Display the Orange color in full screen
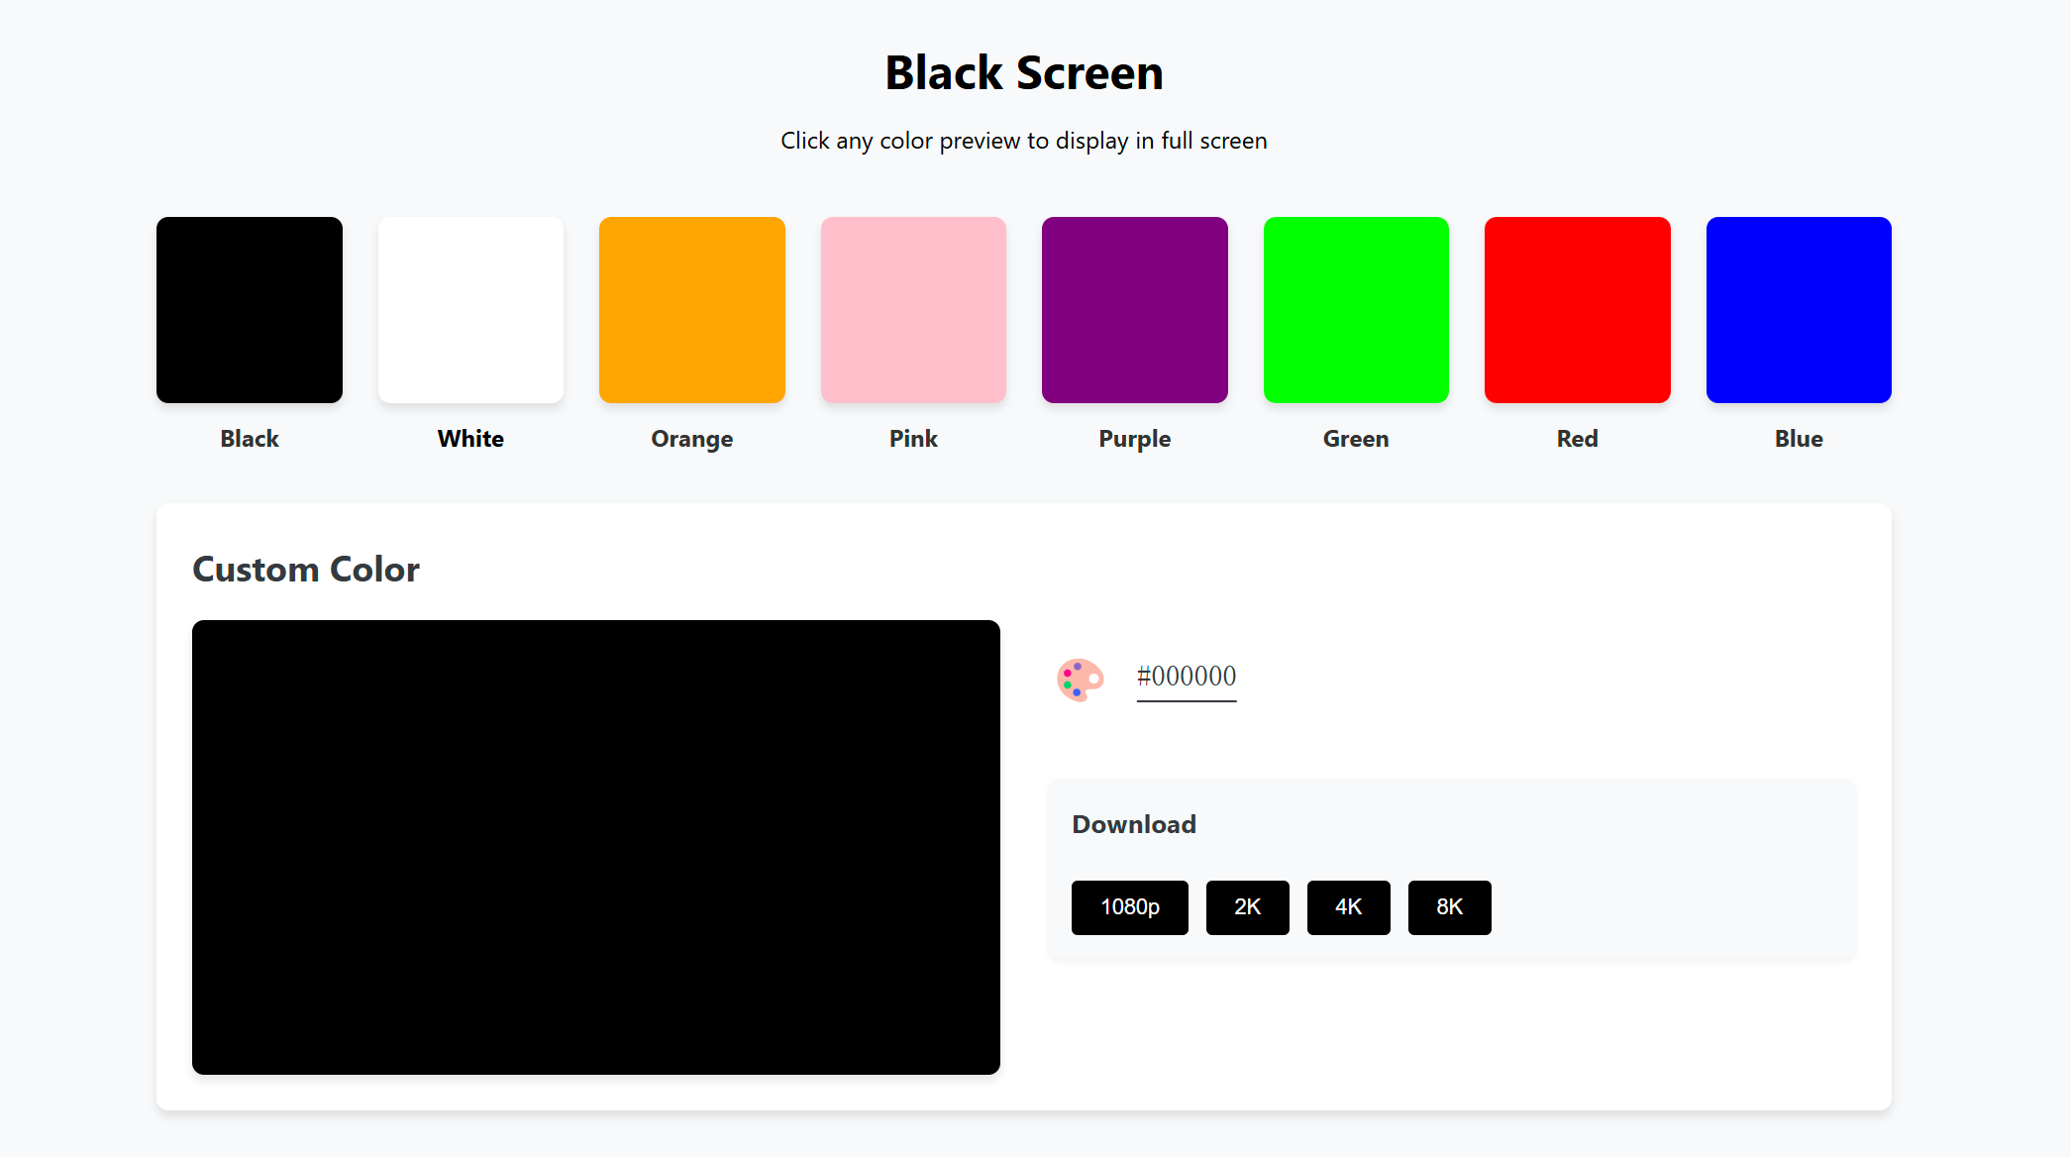This screenshot has width=2071, height=1157. 691,309
